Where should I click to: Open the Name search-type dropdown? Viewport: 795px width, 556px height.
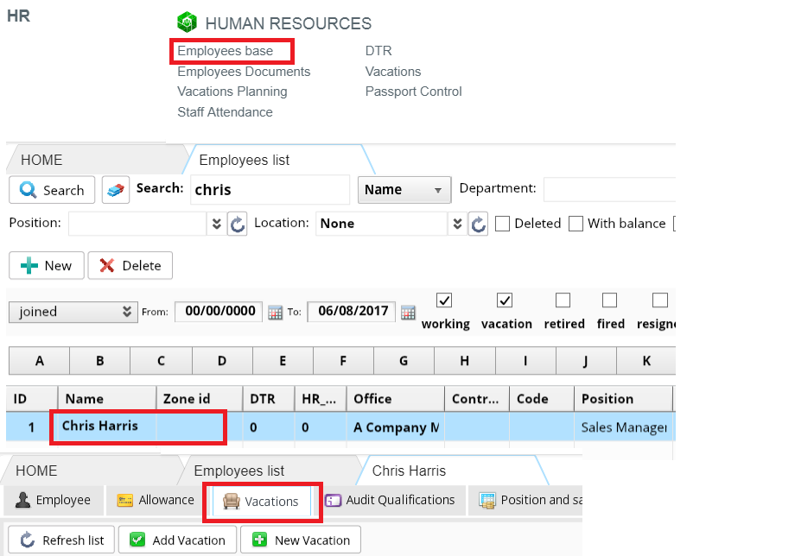tap(404, 190)
